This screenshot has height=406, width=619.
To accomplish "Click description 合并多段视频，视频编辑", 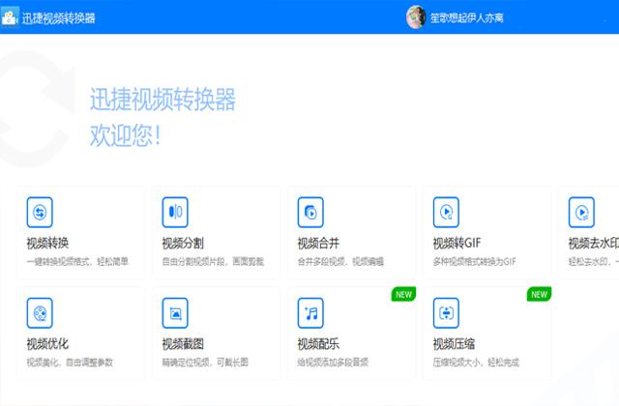I will coord(340,262).
